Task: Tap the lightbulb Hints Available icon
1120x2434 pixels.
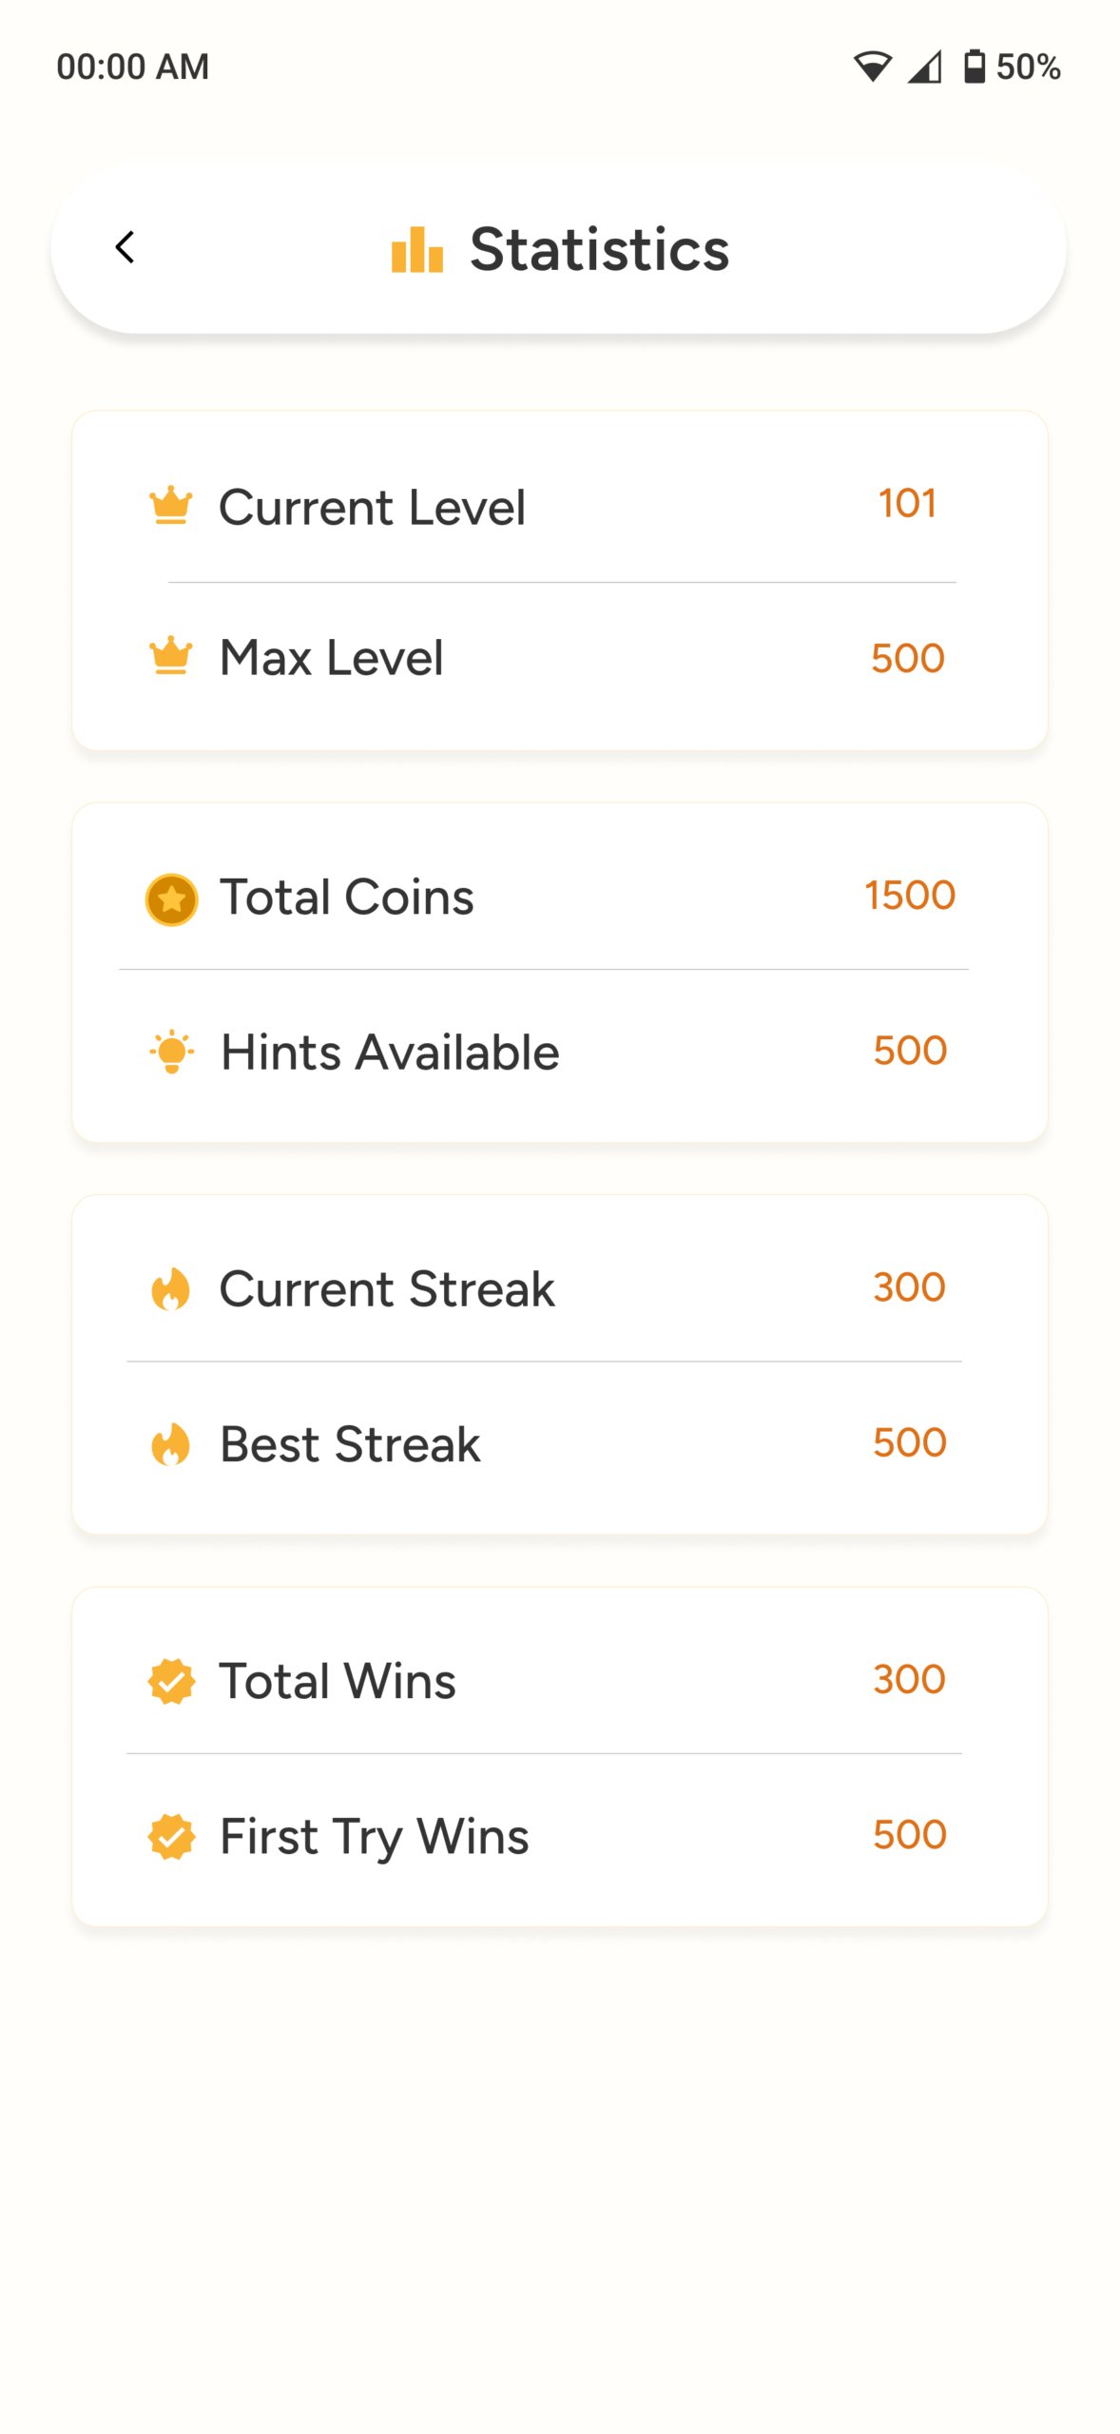Action: click(x=172, y=1052)
